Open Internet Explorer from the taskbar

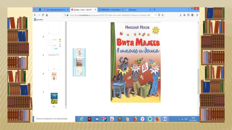[x=82, y=119]
